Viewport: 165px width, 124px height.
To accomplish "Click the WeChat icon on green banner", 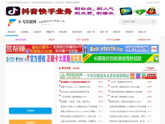I will pos(156,58).
